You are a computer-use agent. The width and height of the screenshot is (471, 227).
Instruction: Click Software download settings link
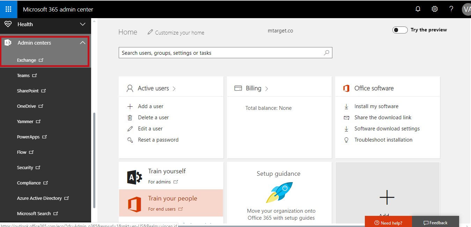(387, 129)
